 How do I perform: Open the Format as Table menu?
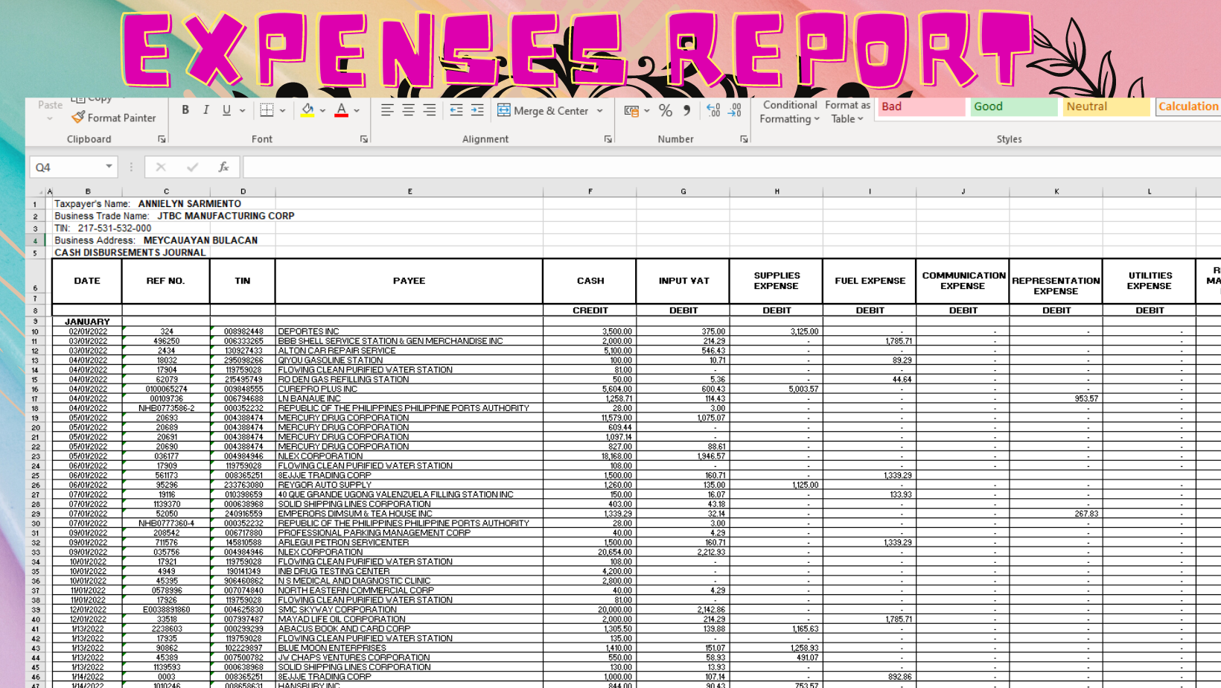click(x=848, y=112)
